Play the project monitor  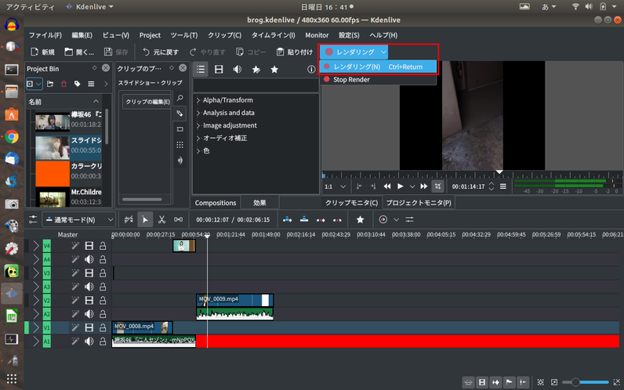coord(401,186)
